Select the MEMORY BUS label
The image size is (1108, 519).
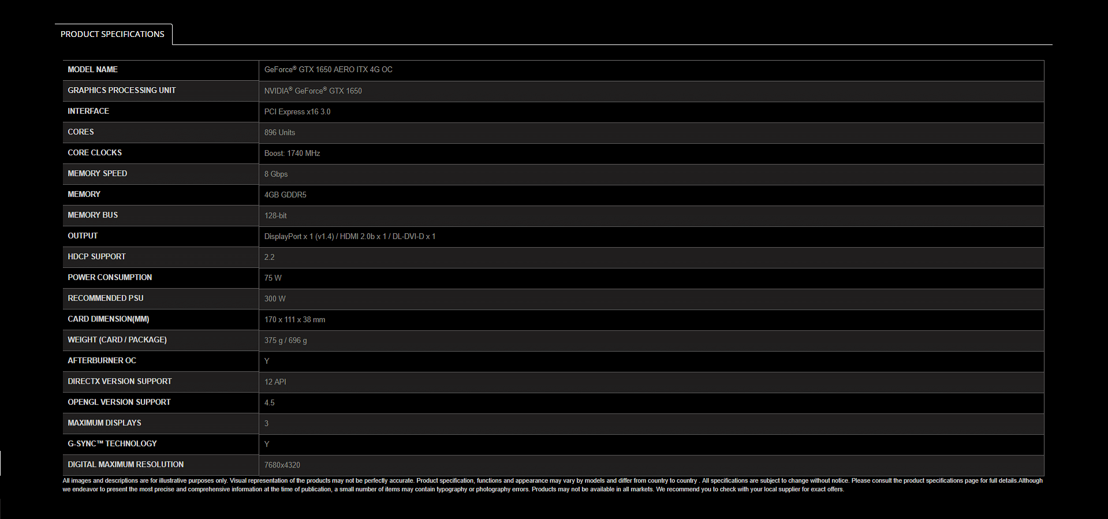pos(93,215)
